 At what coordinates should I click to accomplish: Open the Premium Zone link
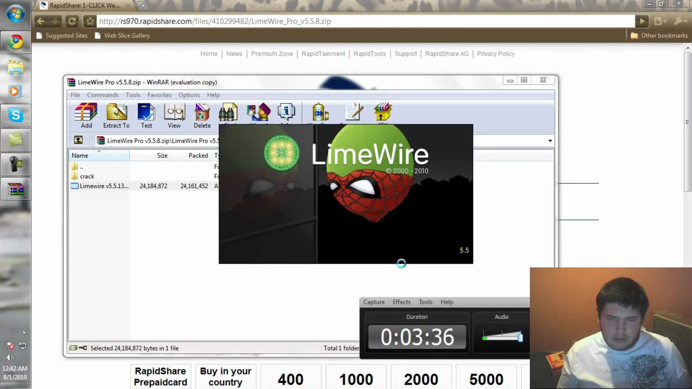click(272, 53)
